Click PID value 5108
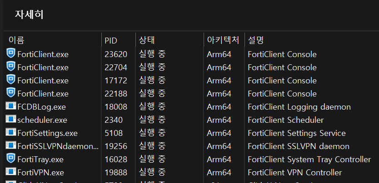Image resolution: width=379 pixels, height=183 pixels. click(x=114, y=133)
